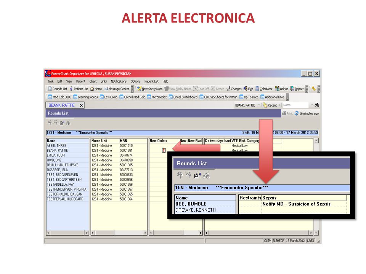Screen dimensions: 366x274
Task: Click the Depart toolbar button
Action: [297, 89]
